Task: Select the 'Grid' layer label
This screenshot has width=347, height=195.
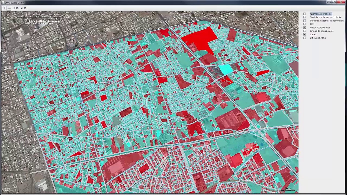Action: point(312,24)
